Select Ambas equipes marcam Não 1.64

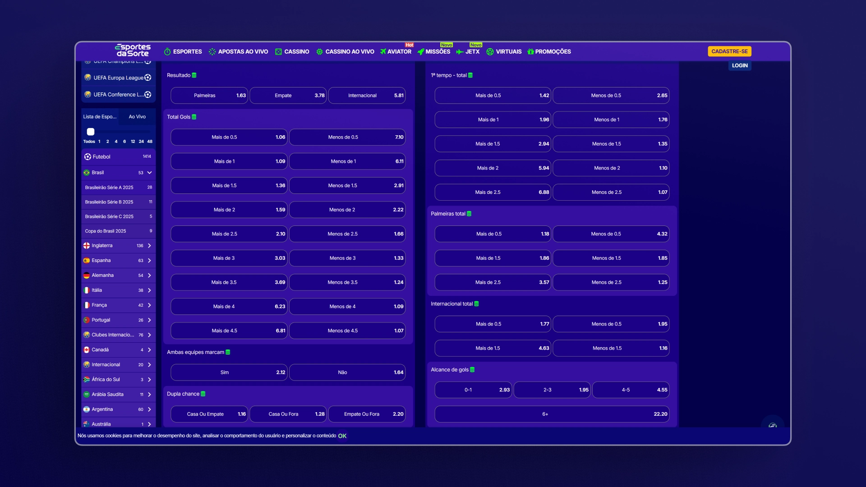point(347,372)
